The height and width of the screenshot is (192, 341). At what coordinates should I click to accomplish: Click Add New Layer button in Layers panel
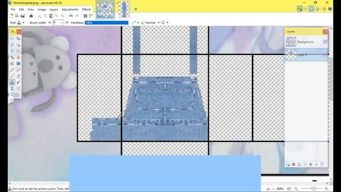point(288,164)
